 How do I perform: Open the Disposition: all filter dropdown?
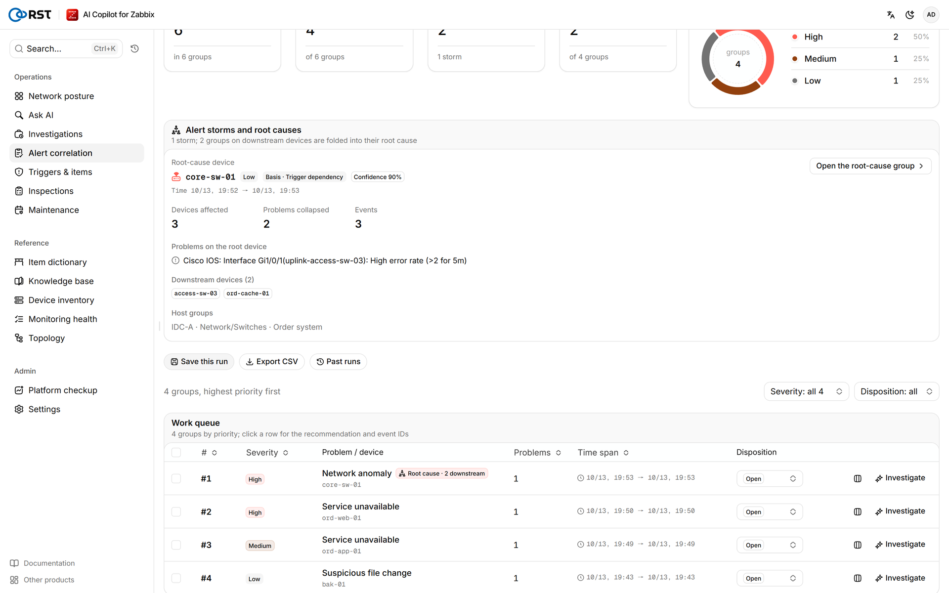896,391
